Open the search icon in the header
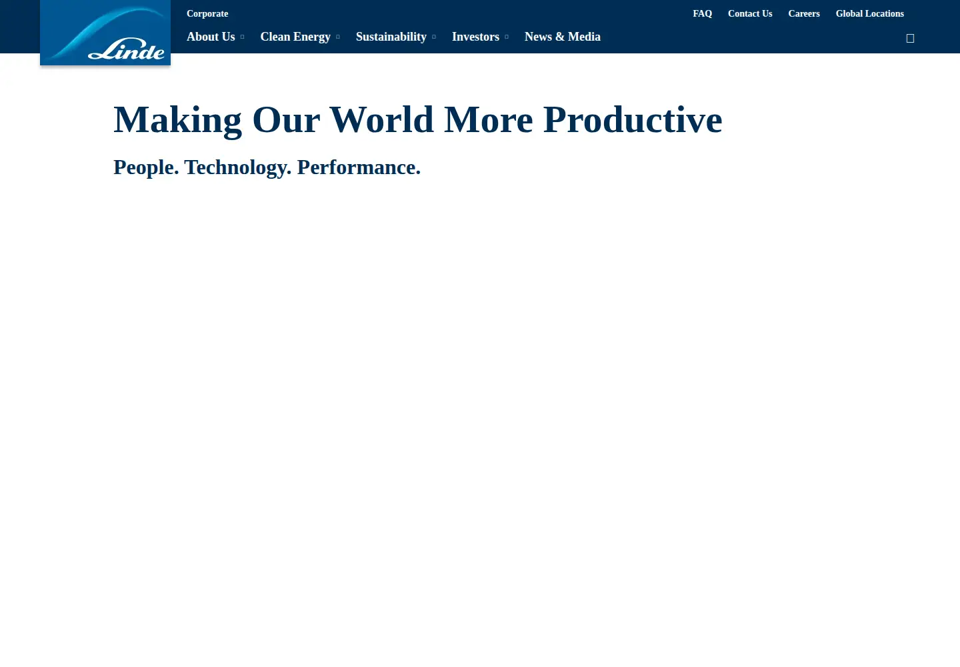The height and width of the screenshot is (667, 960). coord(910,38)
